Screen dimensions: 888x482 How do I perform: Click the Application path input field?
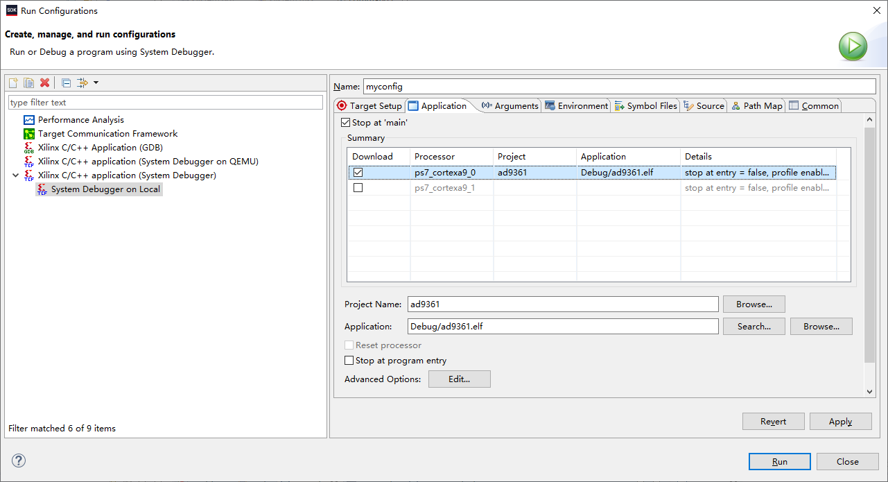coord(563,327)
